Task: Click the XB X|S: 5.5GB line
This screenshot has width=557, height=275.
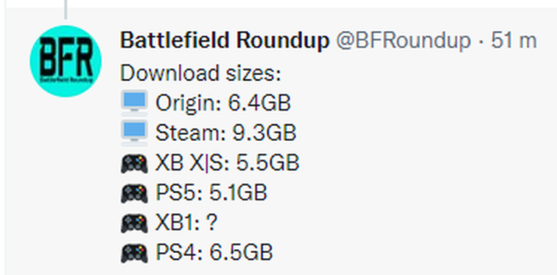Action: click(210, 163)
